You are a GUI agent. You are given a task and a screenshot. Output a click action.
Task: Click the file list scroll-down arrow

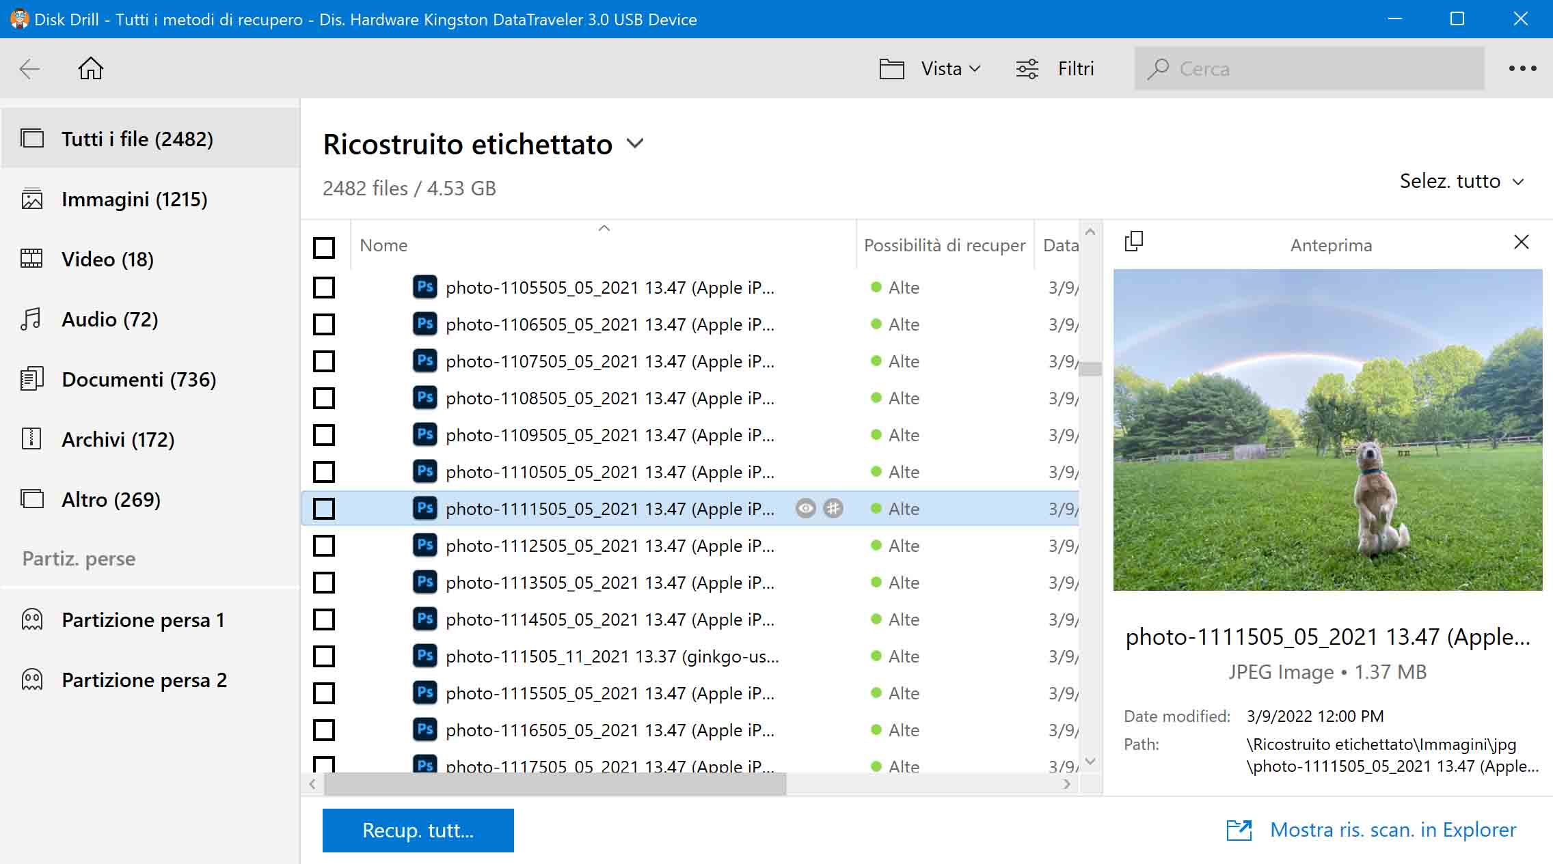(1090, 761)
